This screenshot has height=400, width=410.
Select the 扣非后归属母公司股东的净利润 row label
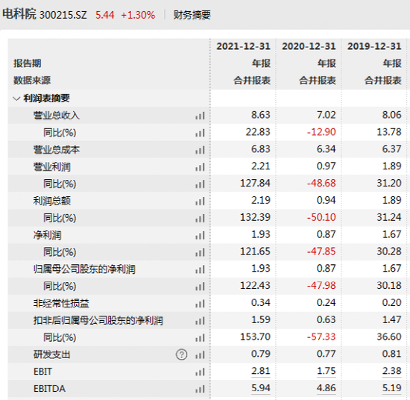coord(98,320)
